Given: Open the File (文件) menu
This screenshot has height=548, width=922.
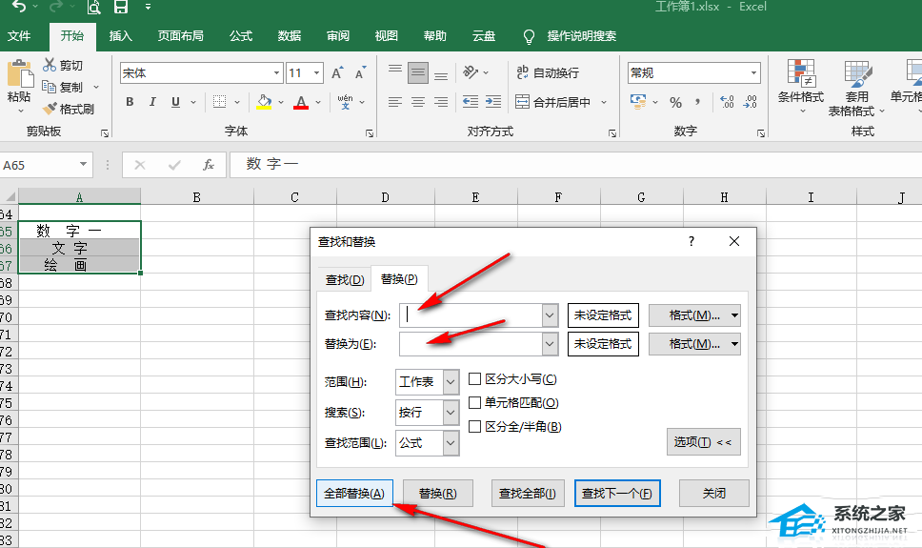Looking at the screenshot, I should pos(19,36).
